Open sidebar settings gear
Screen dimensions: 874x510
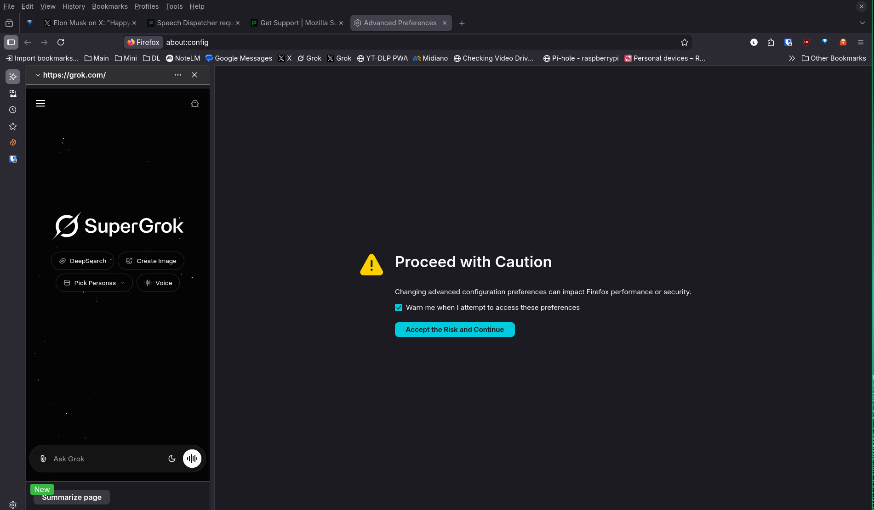pyautogui.click(x=13, y=504)
